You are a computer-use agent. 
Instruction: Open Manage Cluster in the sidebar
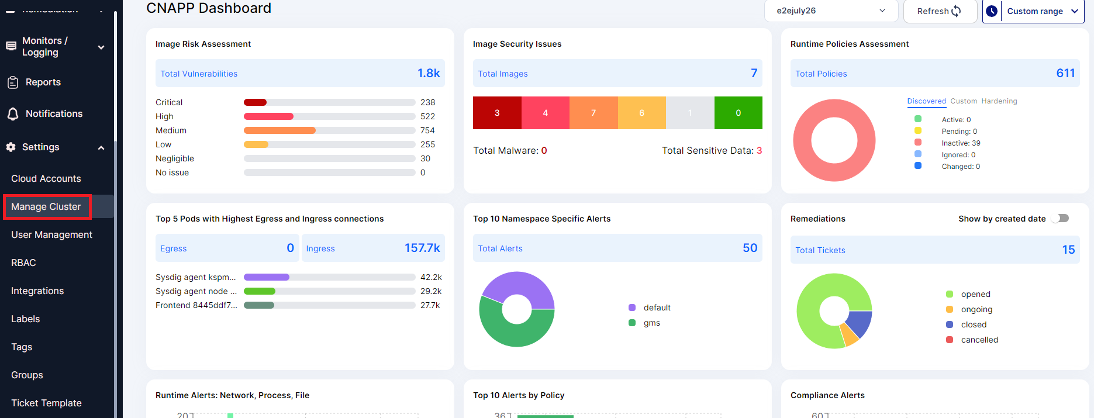(46, 207)
